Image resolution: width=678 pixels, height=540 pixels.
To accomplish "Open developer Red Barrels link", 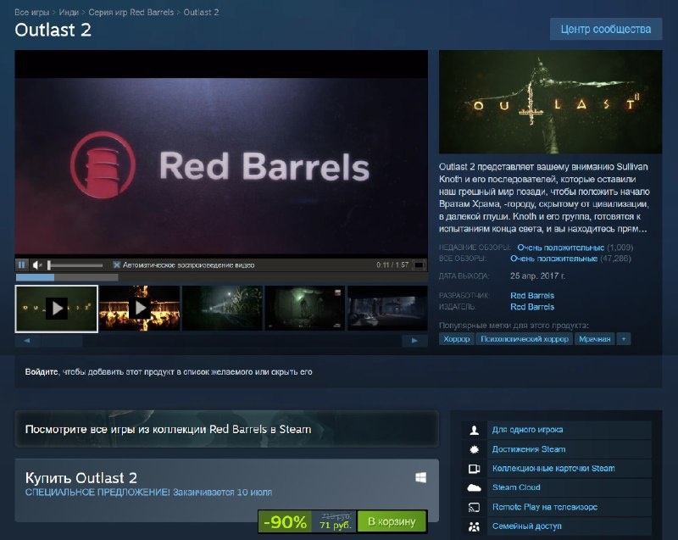I will (x=532, y=296).
